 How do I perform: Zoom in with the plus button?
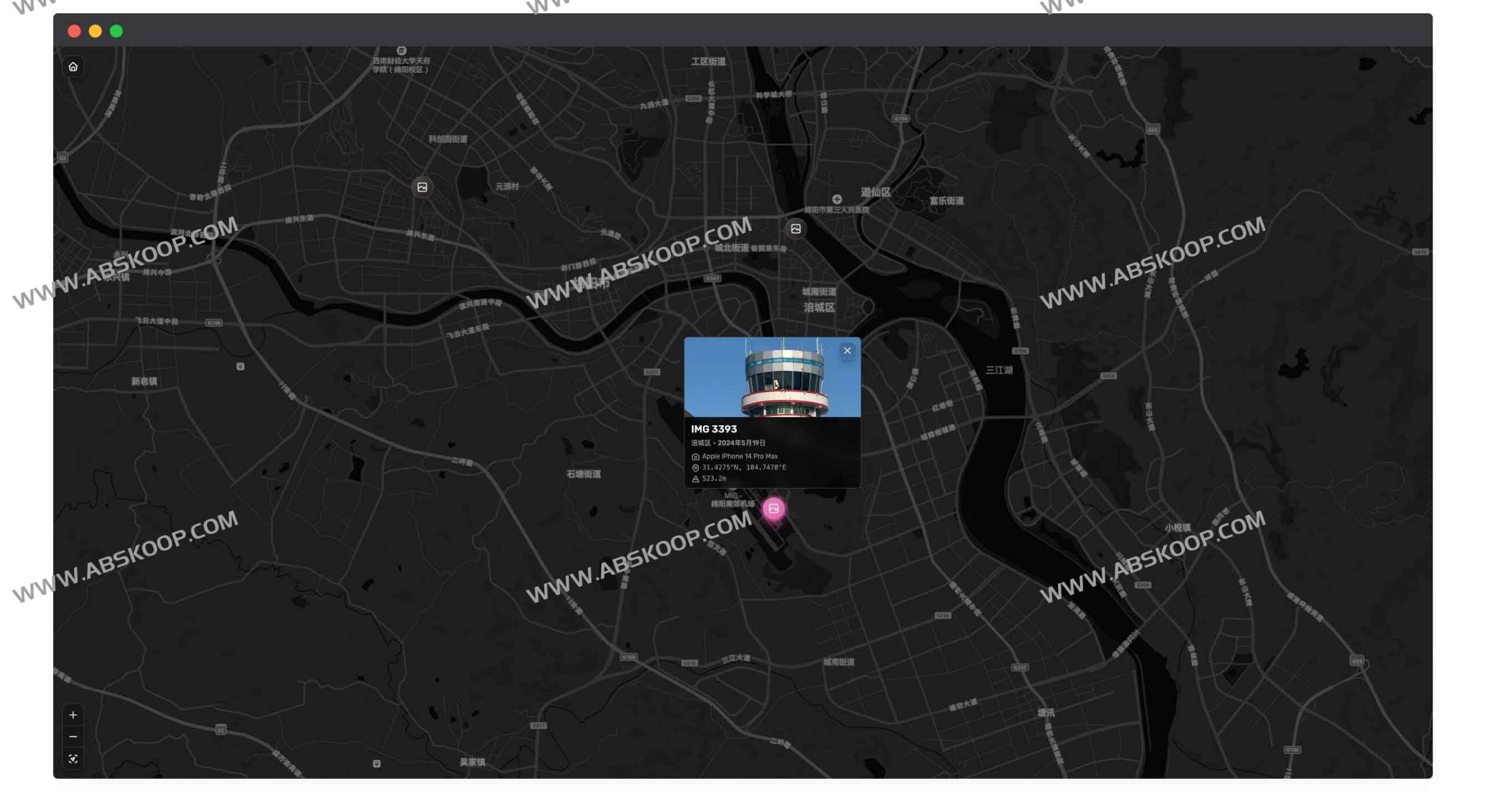pyautogui.click(x=73, y=715)
